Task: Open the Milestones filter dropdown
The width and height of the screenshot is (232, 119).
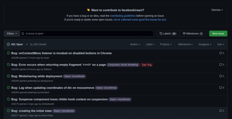Action: tap(185, 44)
